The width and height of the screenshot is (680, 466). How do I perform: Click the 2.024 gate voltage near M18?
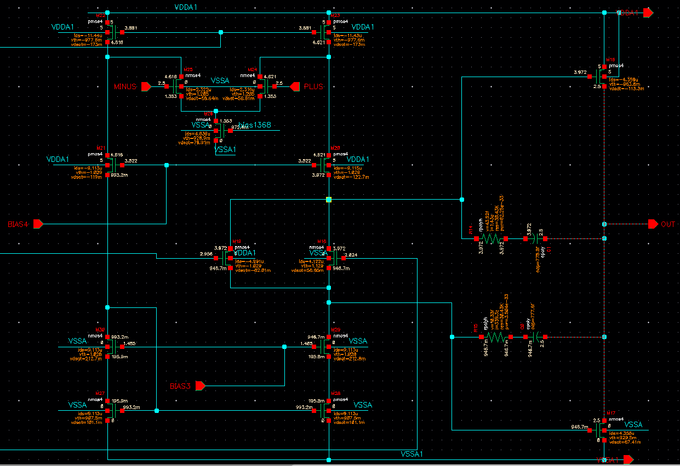pos(351,254)
